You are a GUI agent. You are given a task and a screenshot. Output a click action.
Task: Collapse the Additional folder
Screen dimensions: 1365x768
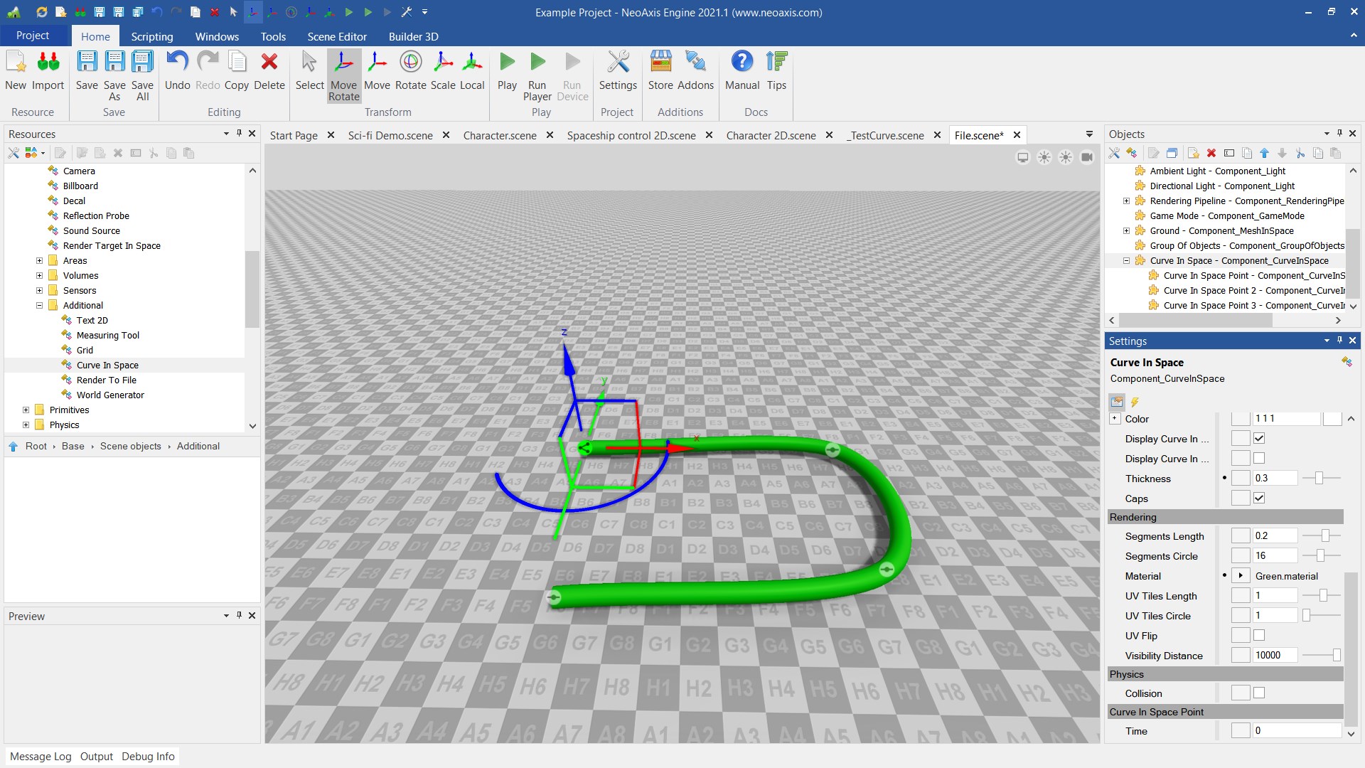coord(40,306)
